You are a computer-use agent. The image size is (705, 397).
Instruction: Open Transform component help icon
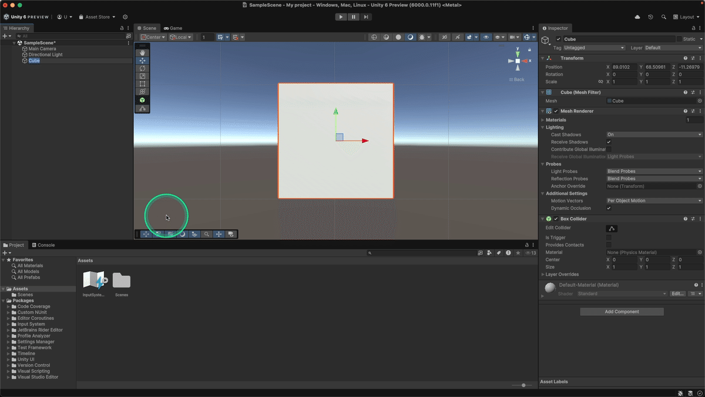coord(686,58)
